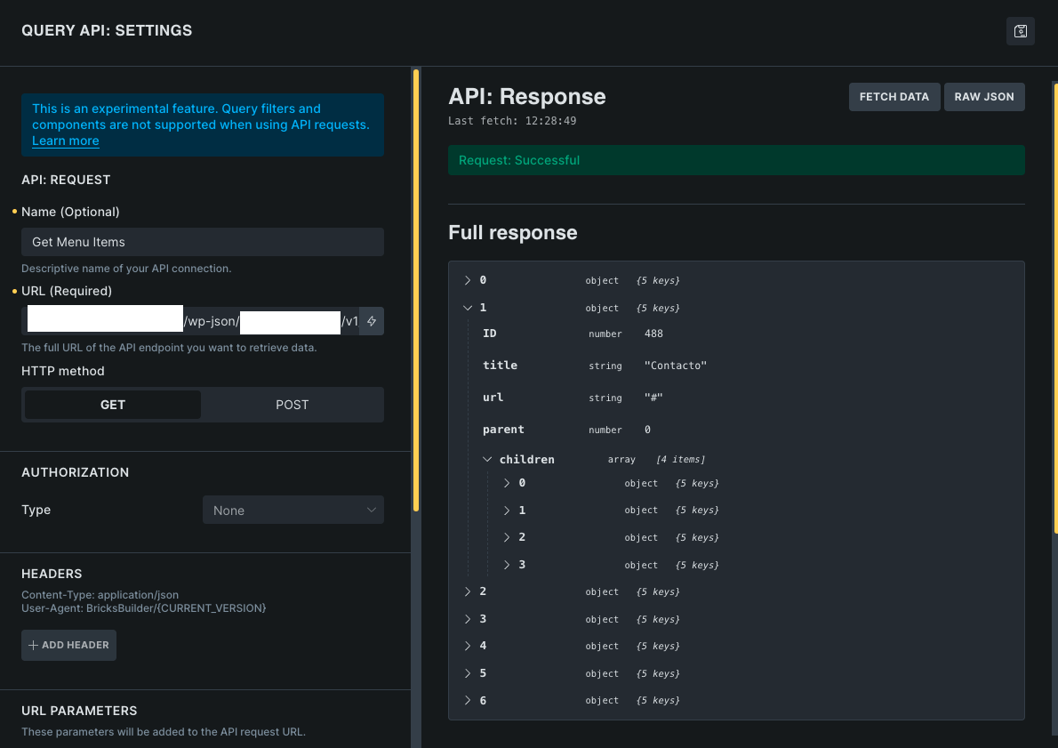Click the [4 items] array label
Screen dimensions: 1058x748
[x=681, y=460]
